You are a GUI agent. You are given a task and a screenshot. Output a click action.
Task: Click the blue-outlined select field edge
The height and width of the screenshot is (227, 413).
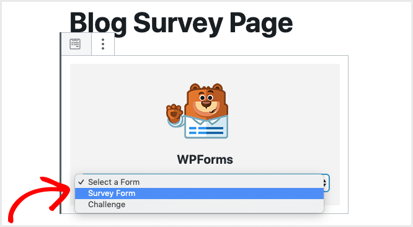pyautogui.click(x=329, y=183)
